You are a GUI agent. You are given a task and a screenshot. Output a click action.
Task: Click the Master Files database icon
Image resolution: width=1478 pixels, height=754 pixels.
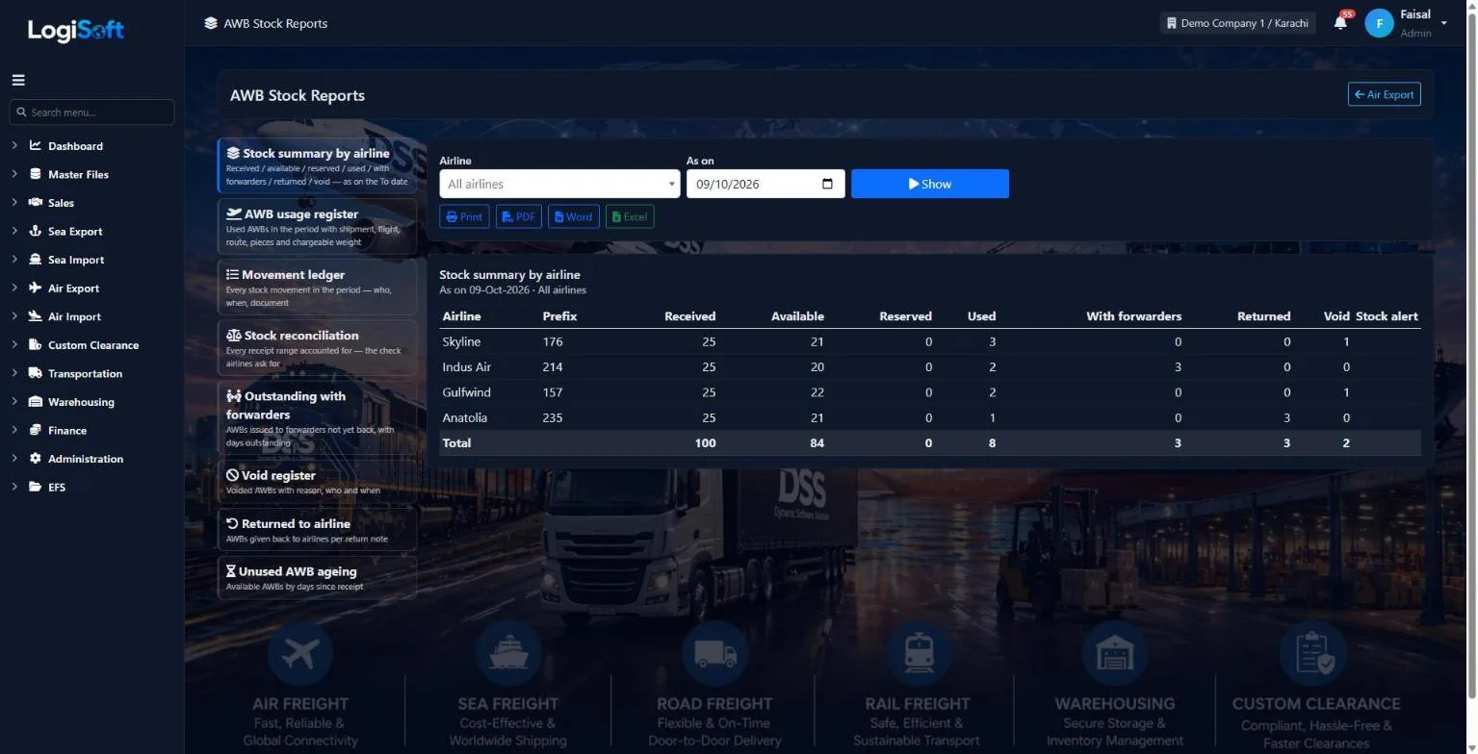tap(36, 174)
